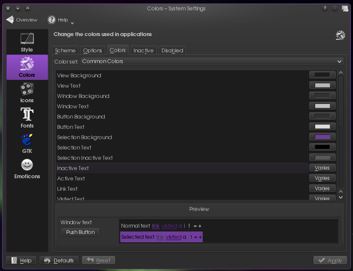Click Varies button for Visited Text

[323, 198]
